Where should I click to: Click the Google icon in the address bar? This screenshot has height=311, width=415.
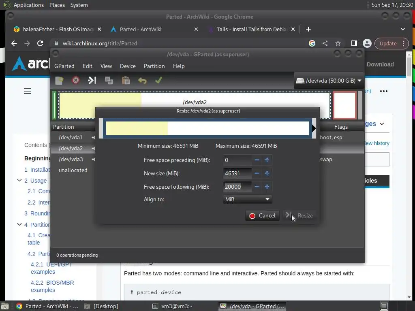(312, 43)
